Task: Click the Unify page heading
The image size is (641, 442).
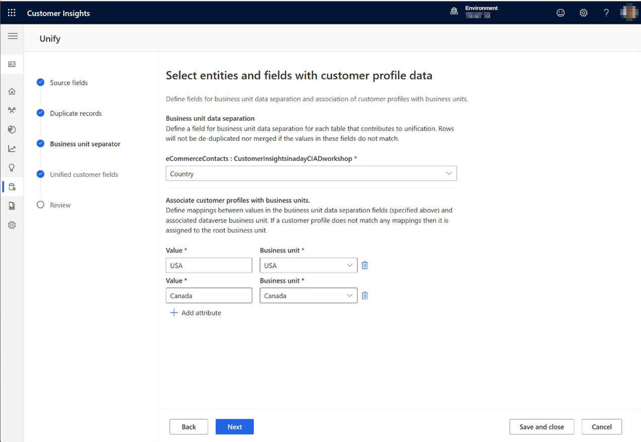Action: [x=50, y=39]
